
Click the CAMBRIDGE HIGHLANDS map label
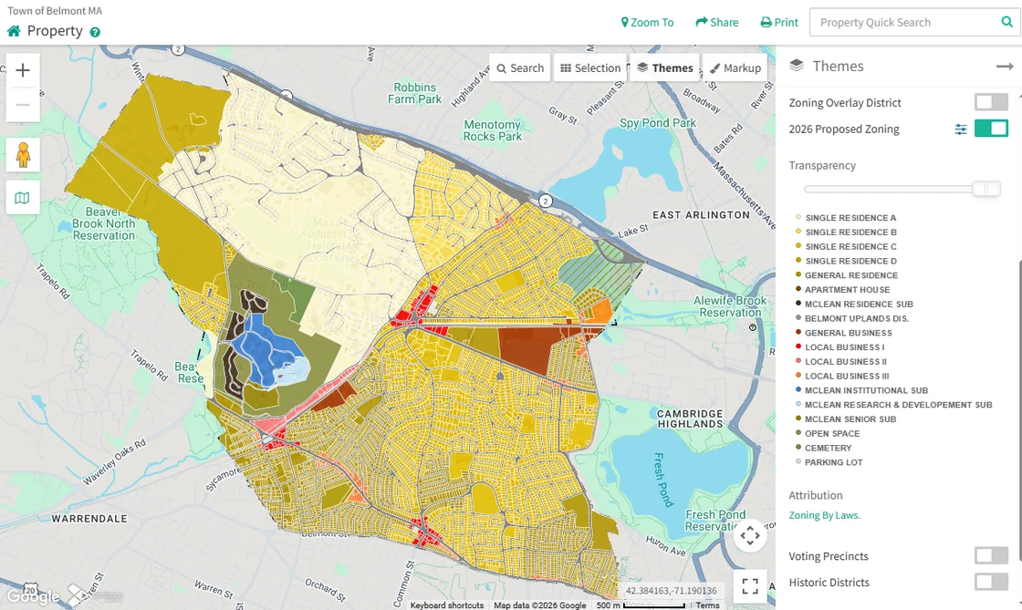click(690, 419)
